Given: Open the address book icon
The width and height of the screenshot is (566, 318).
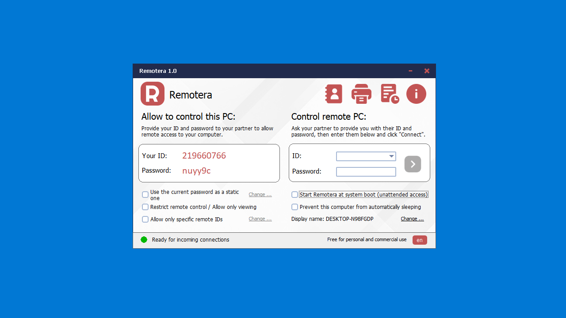Looking at the screenshot, I should (x=334, y=94).
